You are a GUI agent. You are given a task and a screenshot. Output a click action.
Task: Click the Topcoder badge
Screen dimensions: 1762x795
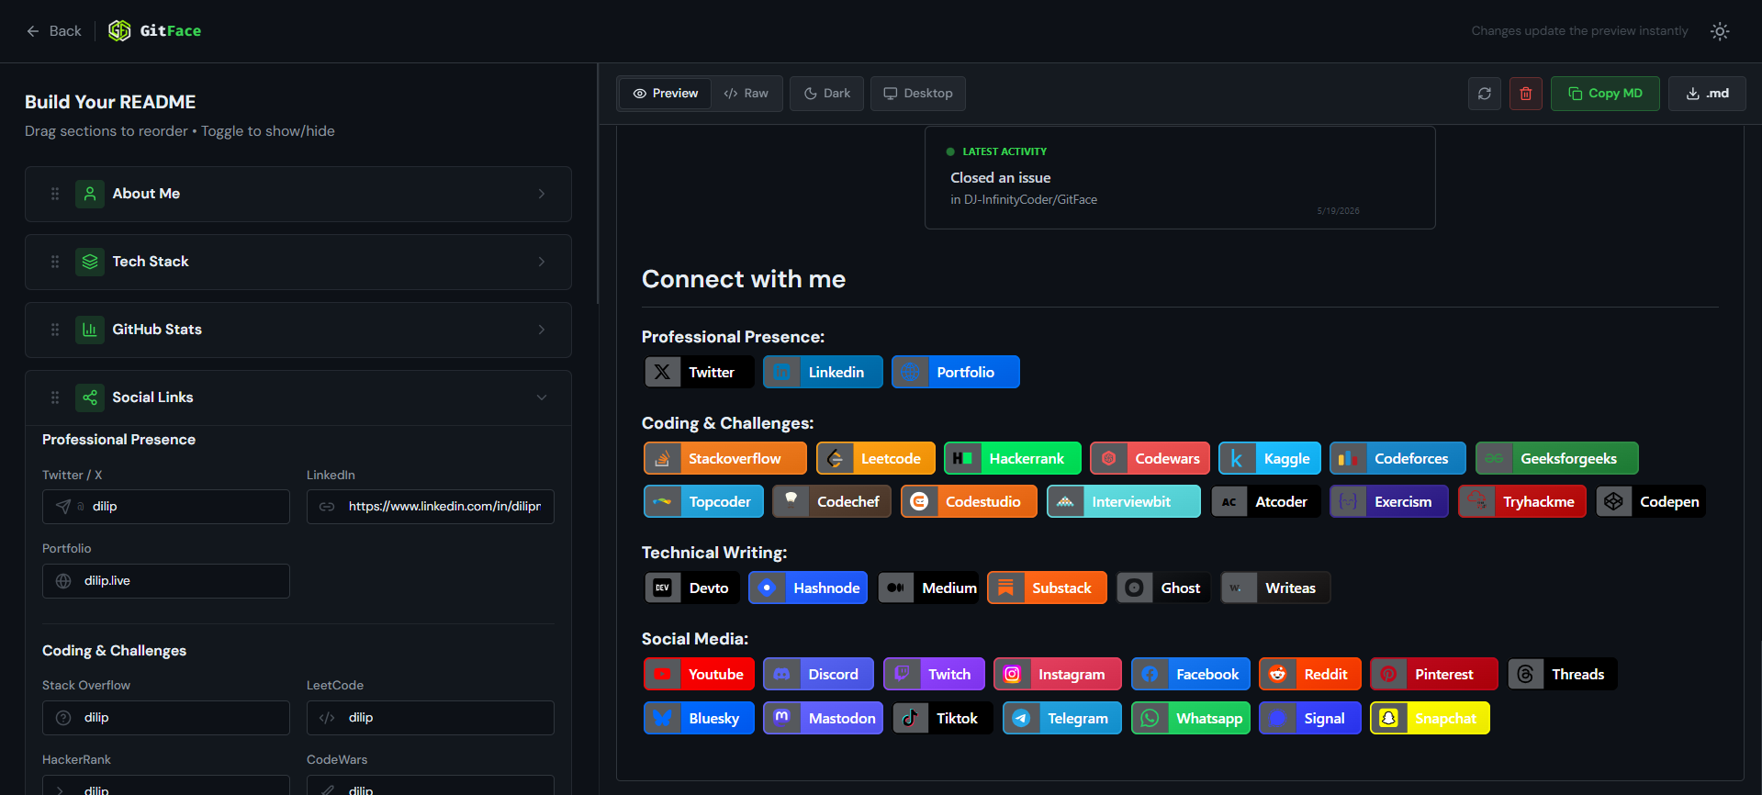(x=703, y=501)
